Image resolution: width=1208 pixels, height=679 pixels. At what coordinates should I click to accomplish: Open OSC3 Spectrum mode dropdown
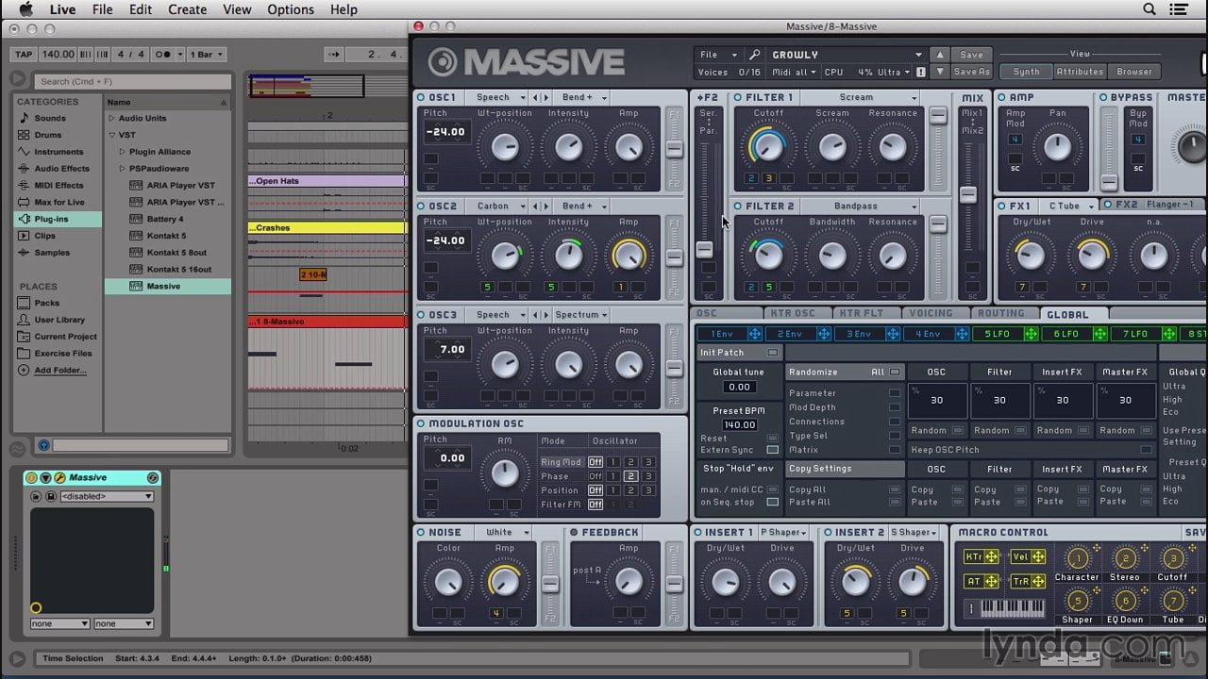click(580, 315)
